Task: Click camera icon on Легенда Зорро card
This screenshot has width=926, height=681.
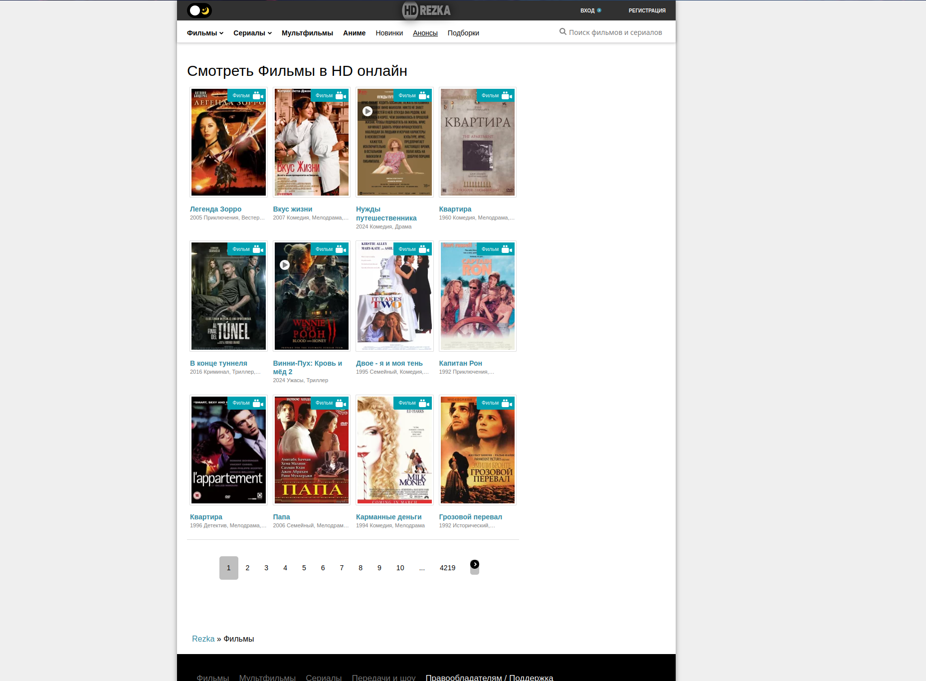Action: (x=258, y=95)
